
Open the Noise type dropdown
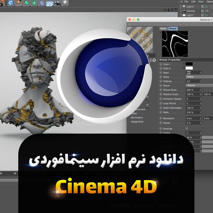pos(199,77)
